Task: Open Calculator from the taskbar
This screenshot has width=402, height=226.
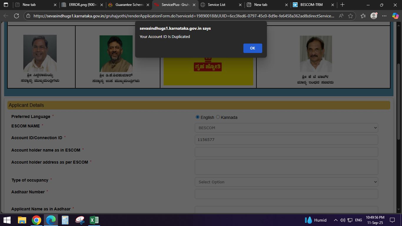Action: point(65,220)
